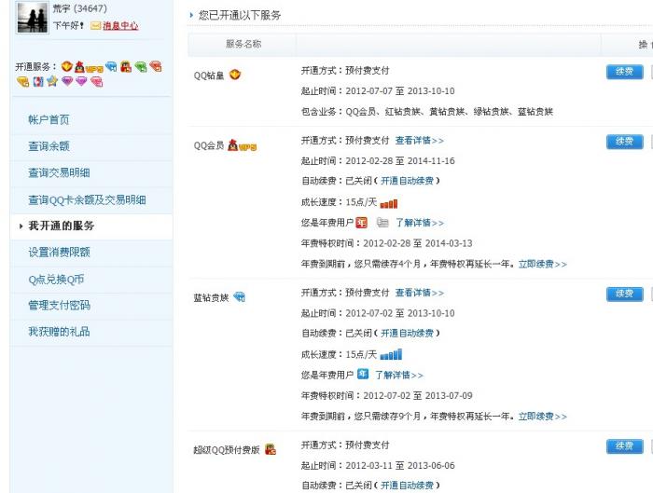Go to 帐户首页 in sidebar

tap(49, 120)
